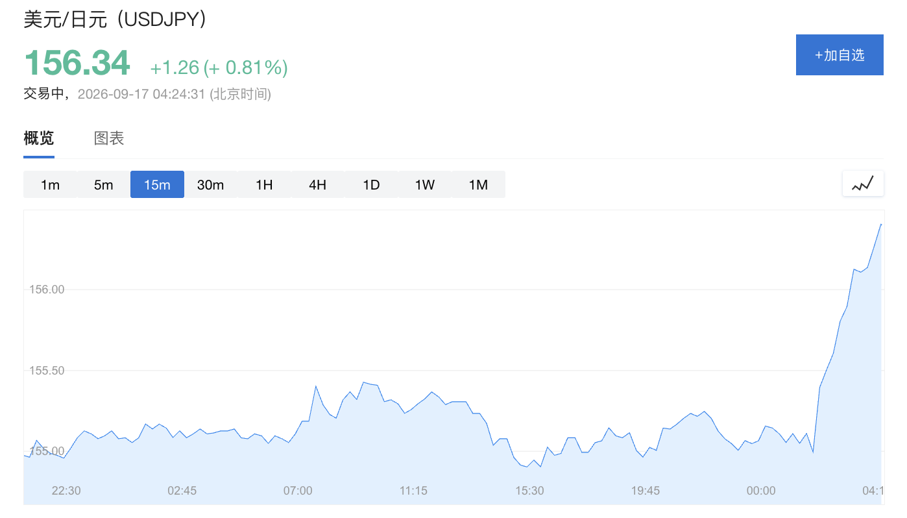This screenshot has width=907, height=518.
Task: Click the 00:00 time axis marker
Action: pos(761,491)
